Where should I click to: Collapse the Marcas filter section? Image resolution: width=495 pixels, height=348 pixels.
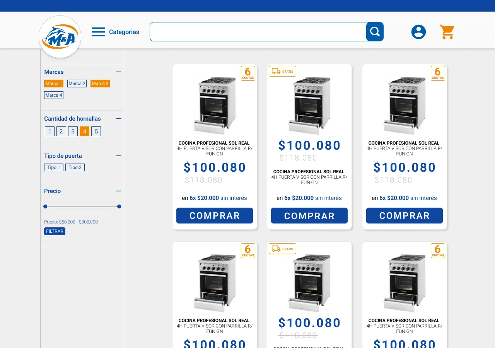click(119, 72)
